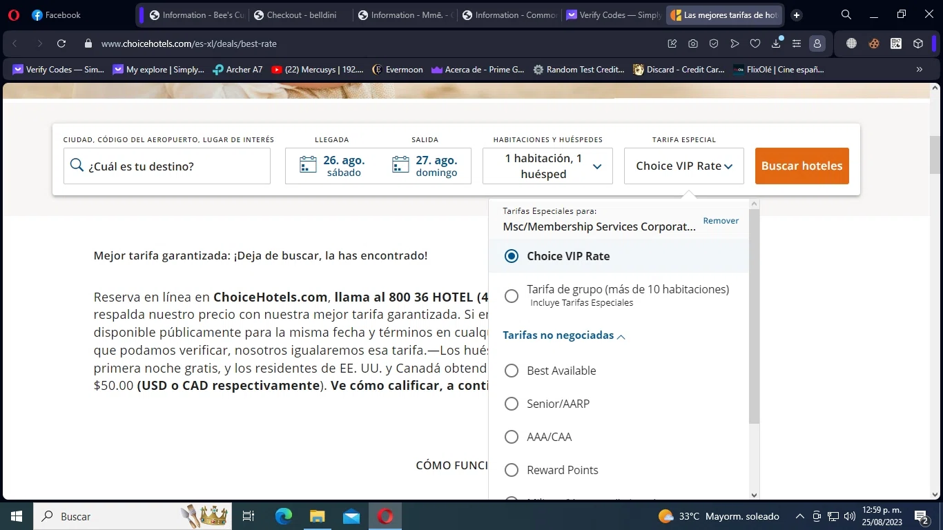Image resolution: width=943 pixels, height=530 pixels.
Task: Select the Choice VIP Rate radio option
Action: (512, 256)
